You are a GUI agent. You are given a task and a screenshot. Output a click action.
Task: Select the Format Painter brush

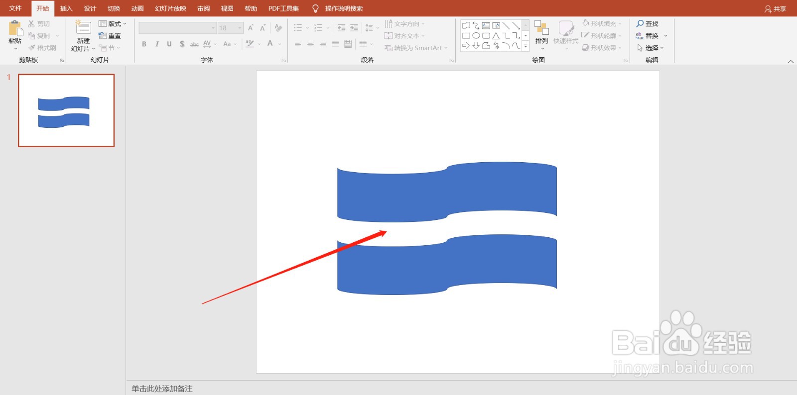click(31, 48)
